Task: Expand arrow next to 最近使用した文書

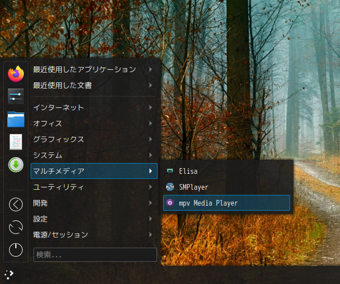Action: 151,85
